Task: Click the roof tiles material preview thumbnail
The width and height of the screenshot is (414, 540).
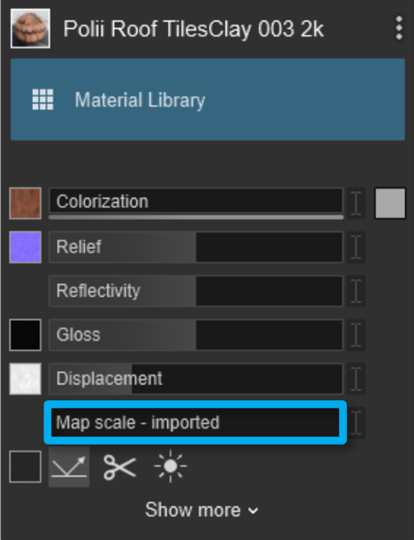Action: point(30,28)
